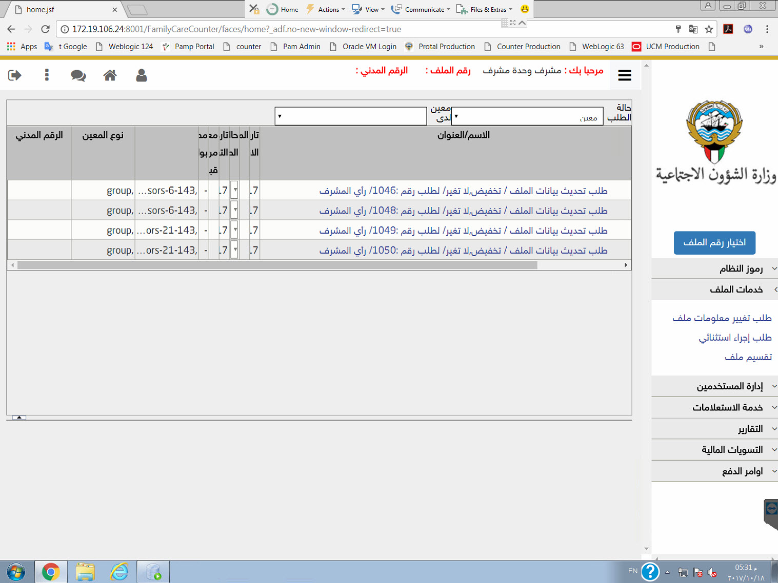Screen dimensions: 778x583
Task: Open the Weblogic 124 bookmark
Action: pos(125,47)
